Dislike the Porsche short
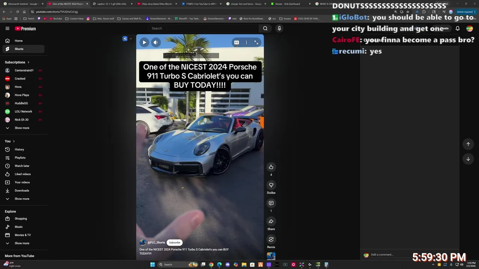479x269 pixels. click(x=271, y=185)
